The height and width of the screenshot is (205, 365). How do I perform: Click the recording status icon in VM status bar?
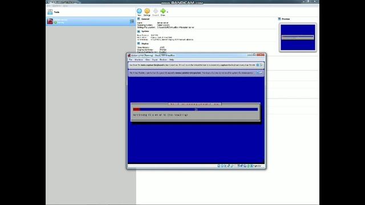(x=242, y=166)
